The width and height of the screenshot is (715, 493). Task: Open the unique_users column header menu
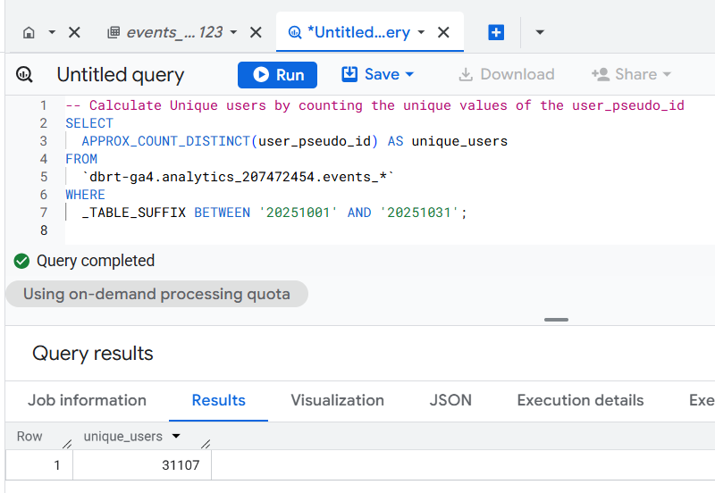pyautogui.click(x=176, y=437)
